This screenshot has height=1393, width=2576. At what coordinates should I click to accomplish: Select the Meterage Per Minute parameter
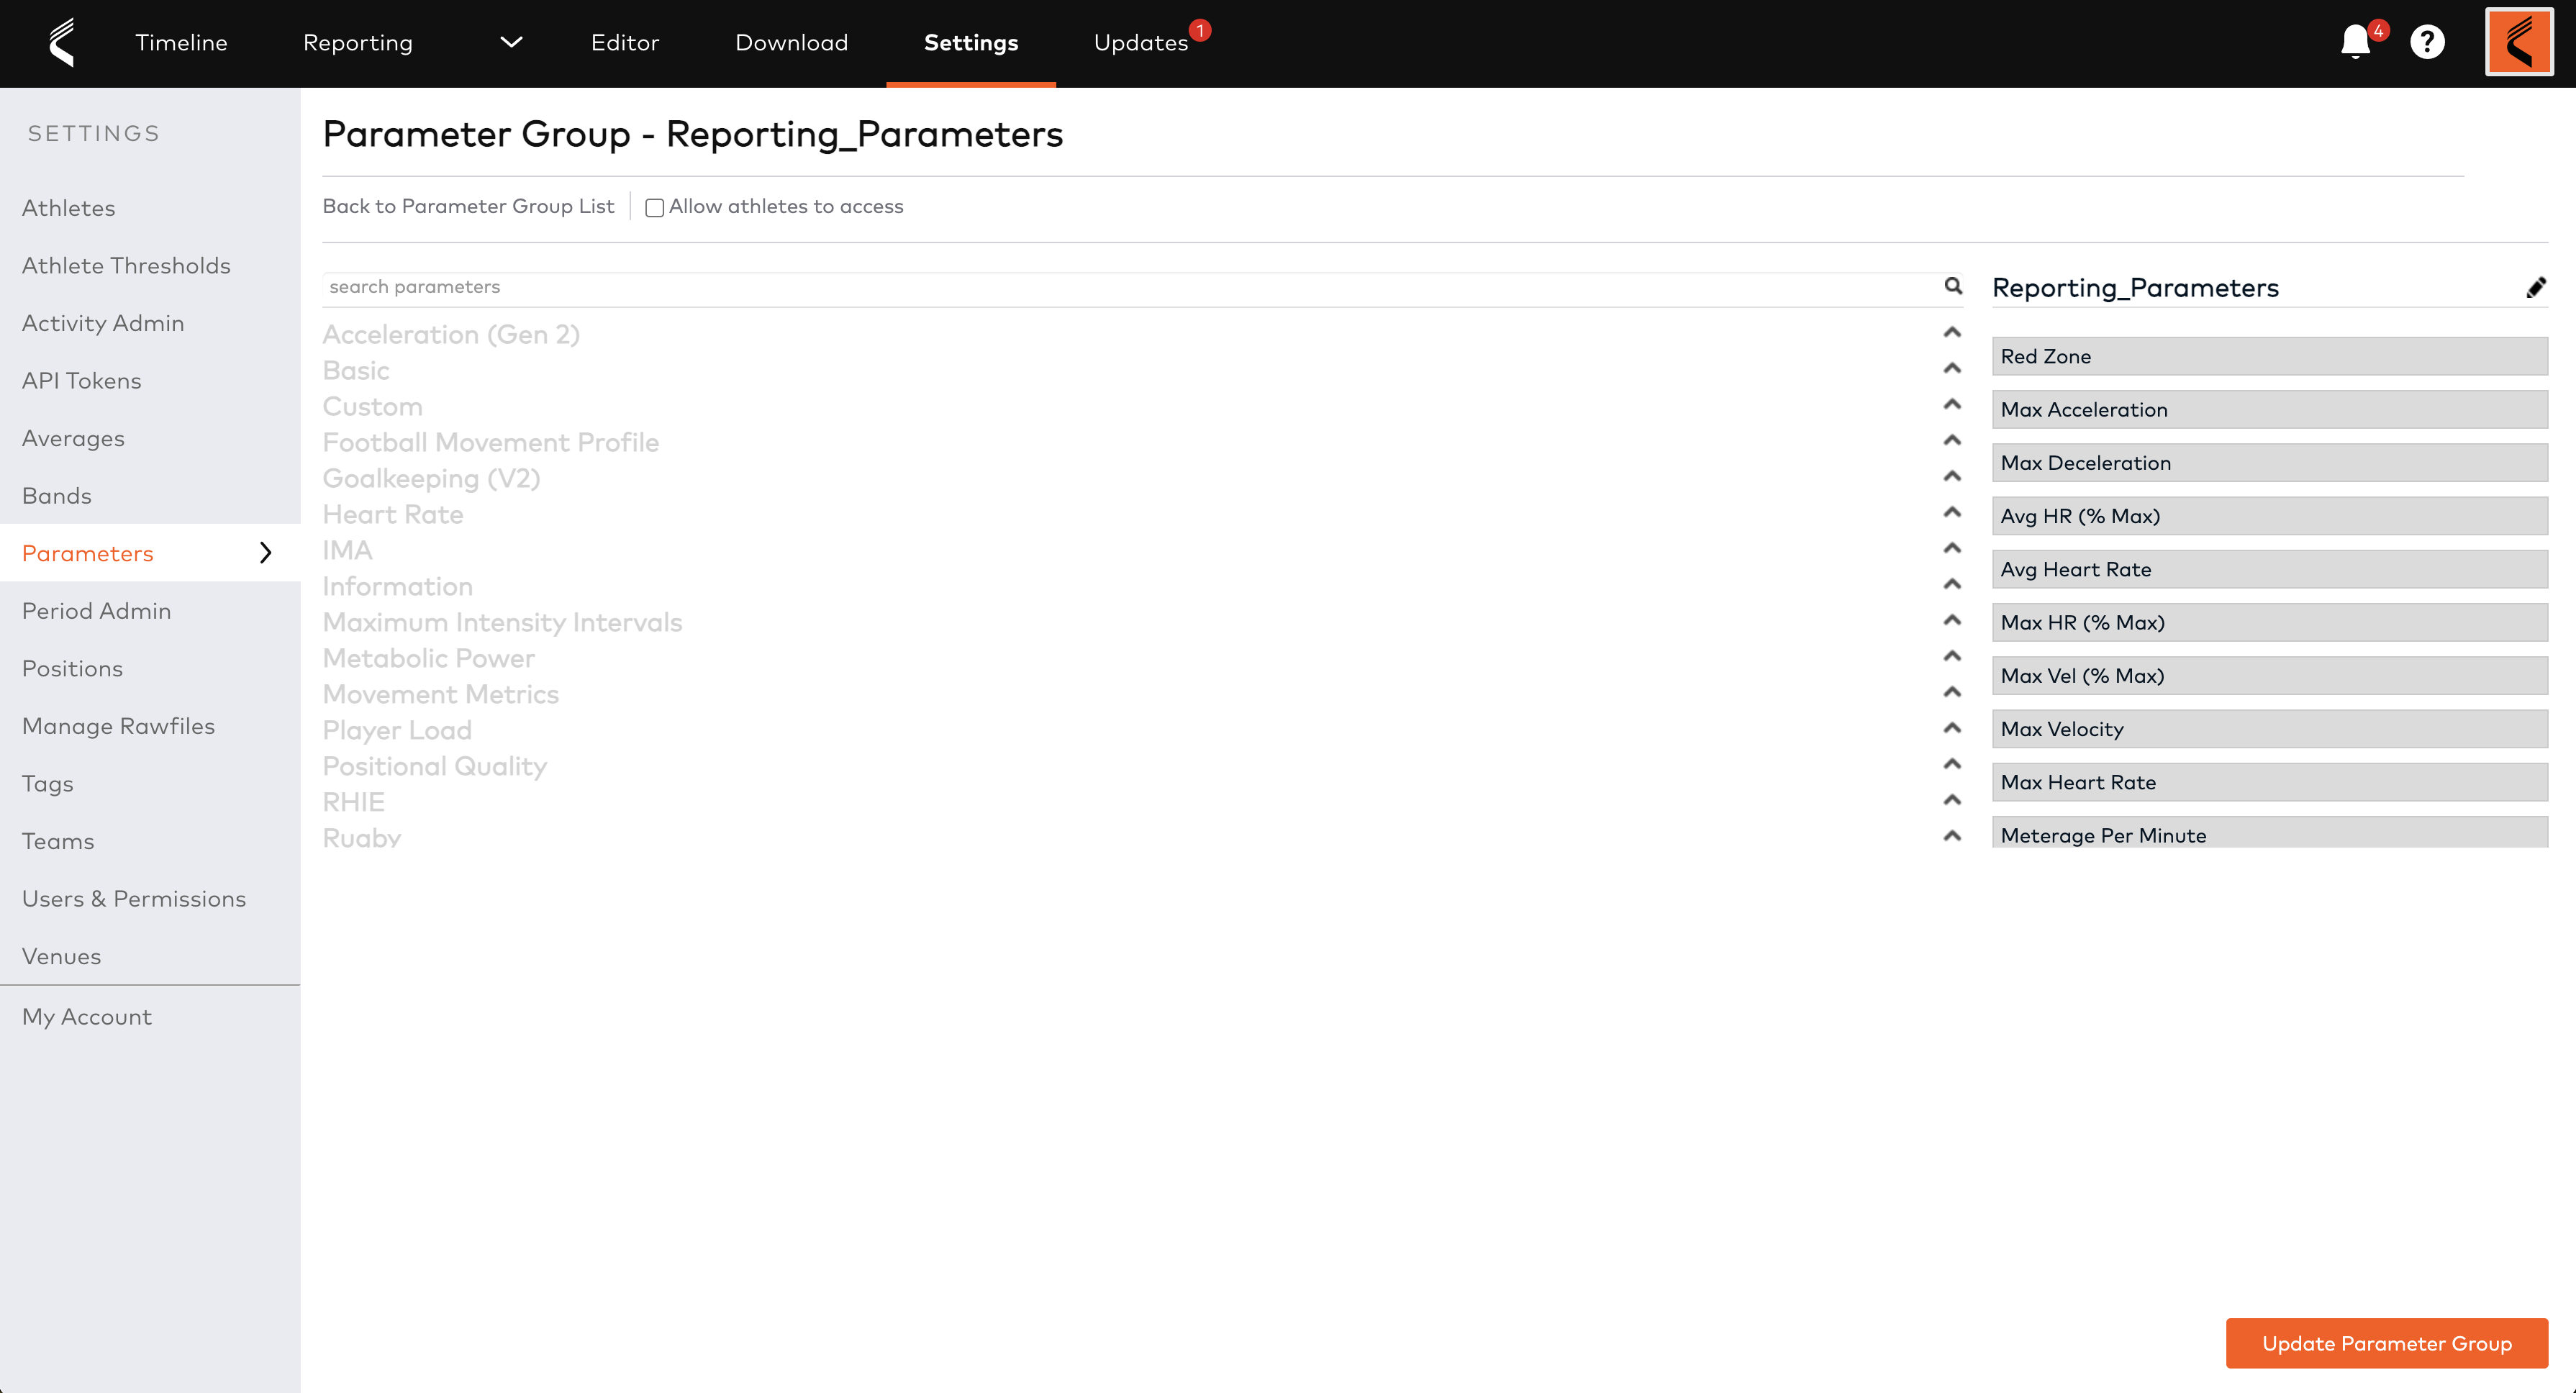[2269, 833]
